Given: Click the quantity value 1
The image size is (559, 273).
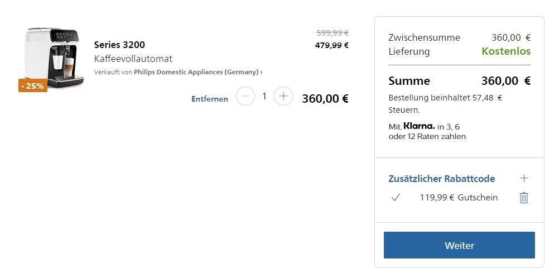Looking at the screenshot, I should tap(264, 96).
